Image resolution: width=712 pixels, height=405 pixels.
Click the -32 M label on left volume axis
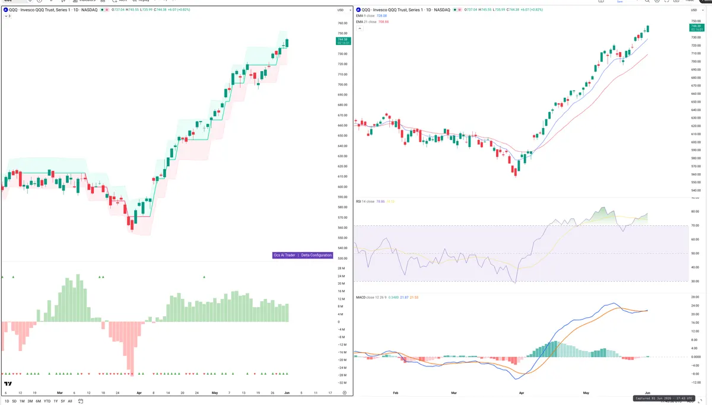tap(342, 383)
